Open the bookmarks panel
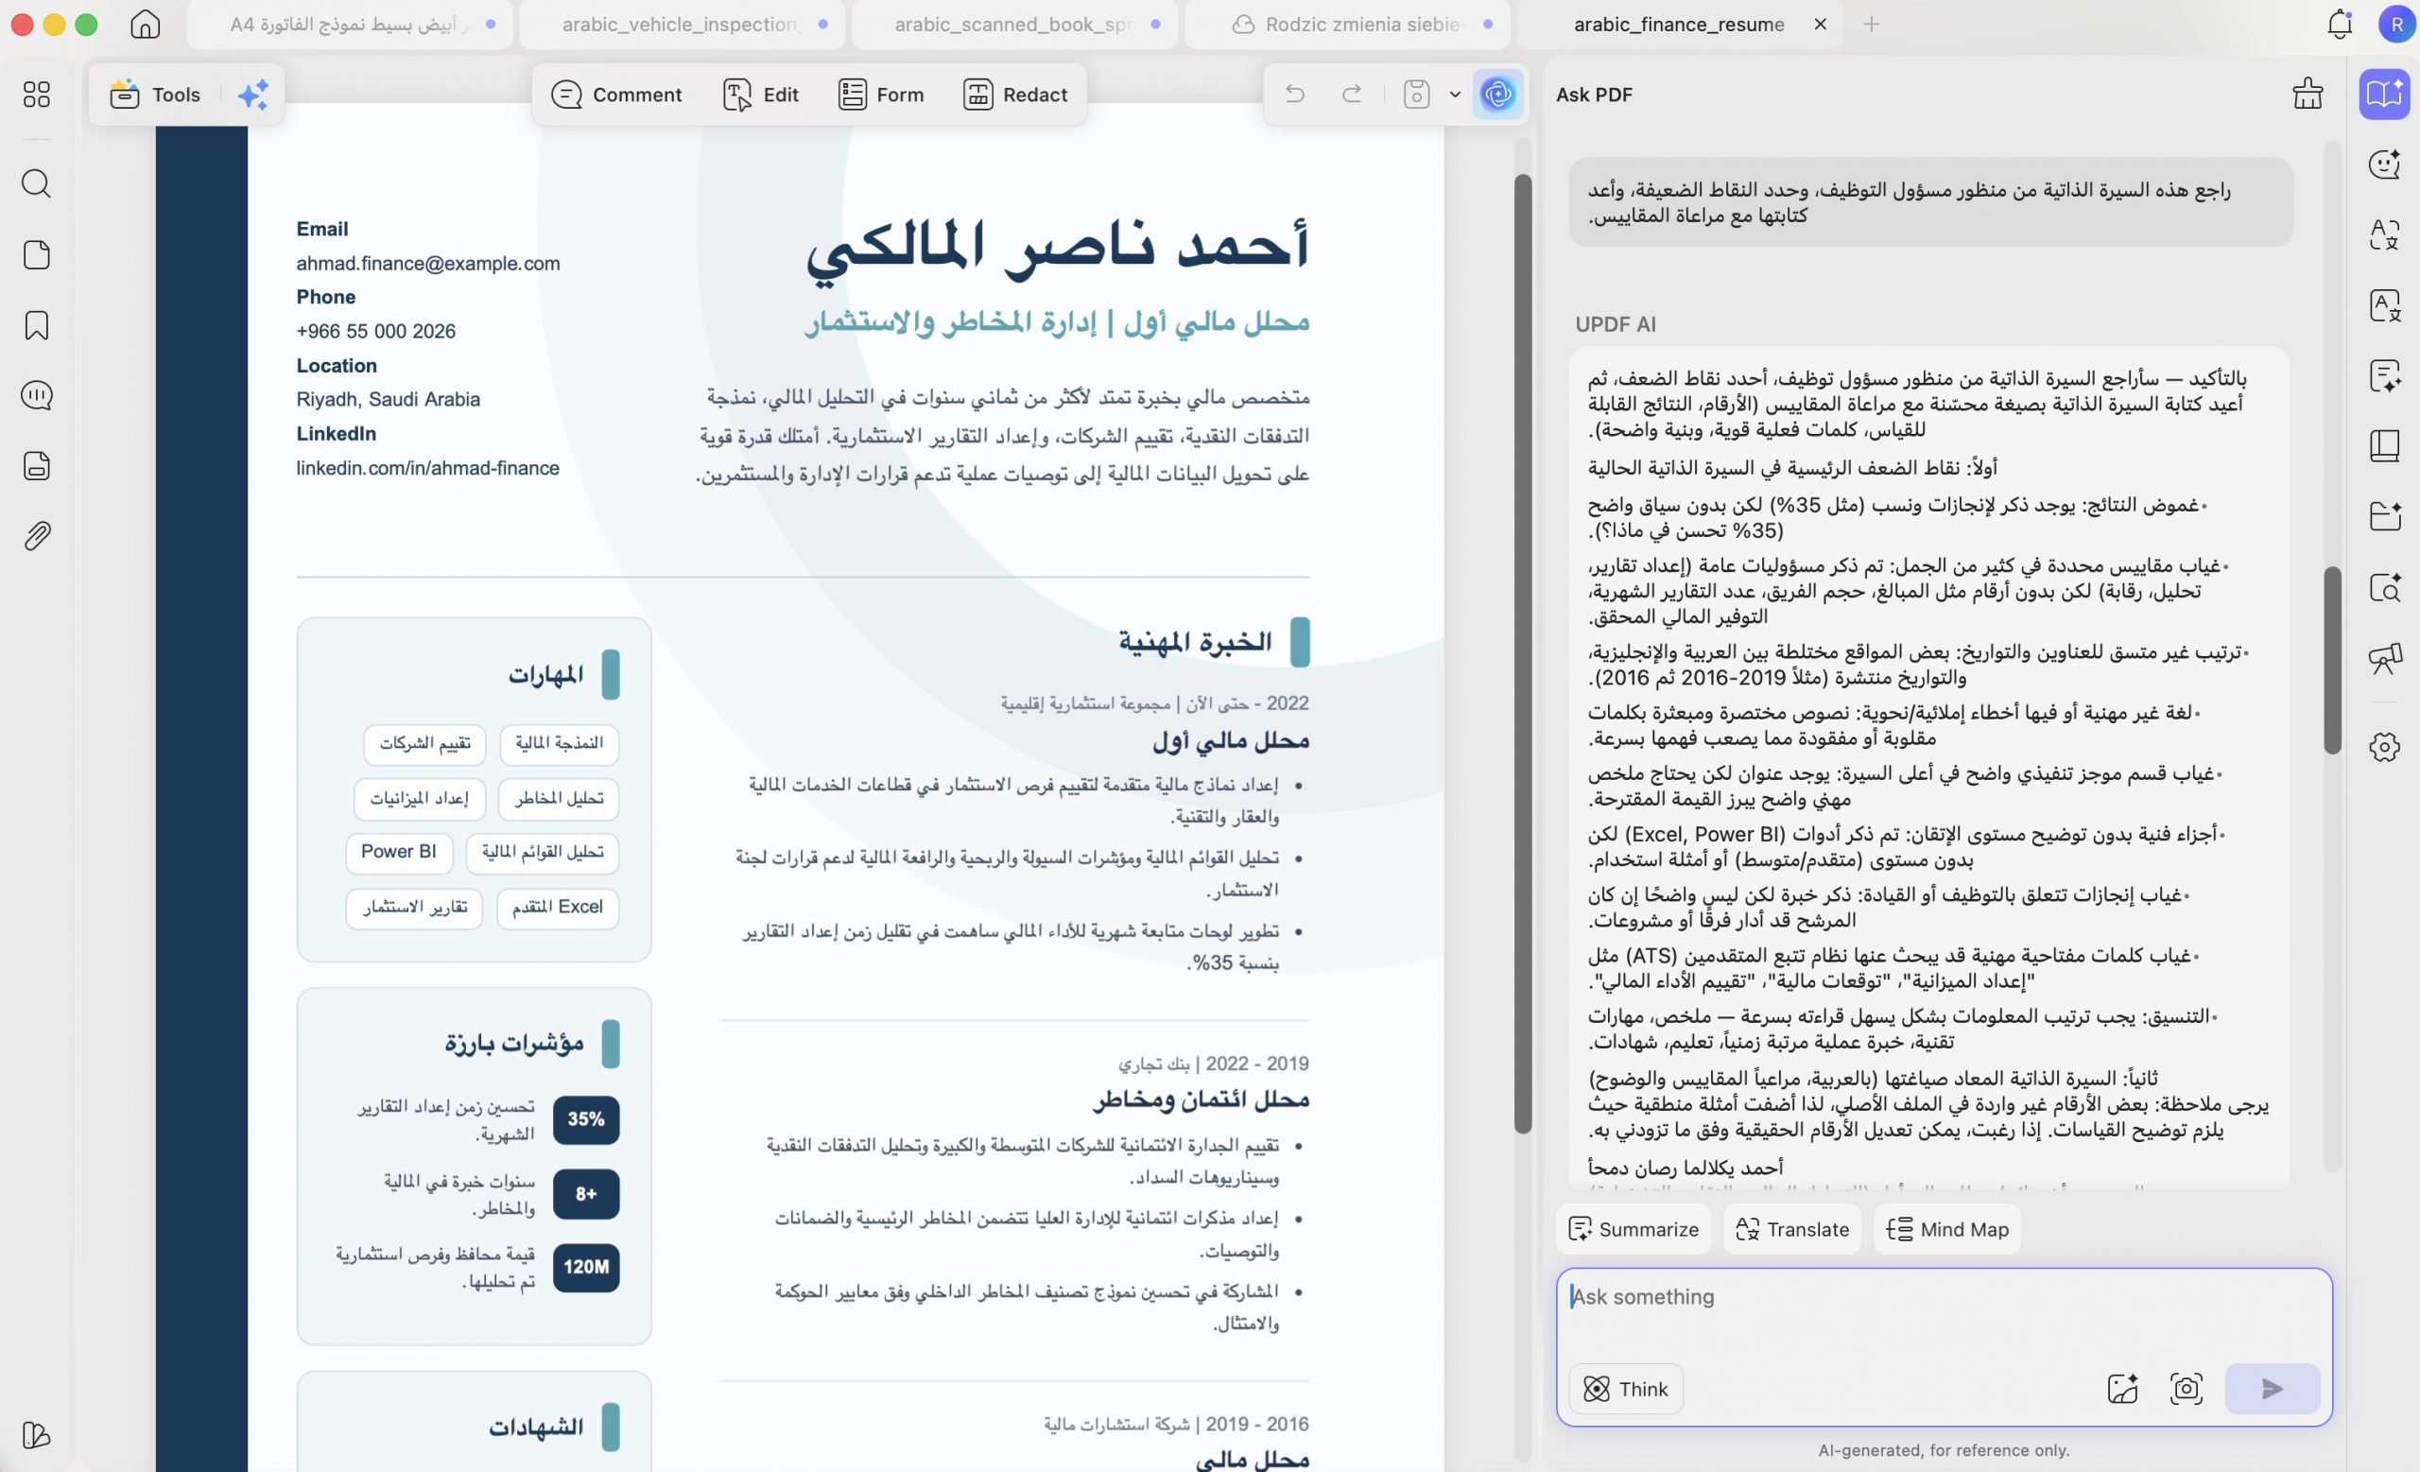Viewport: 2420px width, 1472px height. tap(36, 325)
